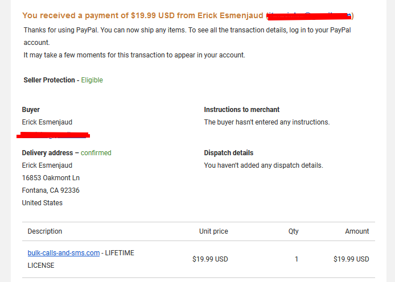This screenshot has width=395, height=282.
Task: Click the Description column header
Action: tap(45, 231)
